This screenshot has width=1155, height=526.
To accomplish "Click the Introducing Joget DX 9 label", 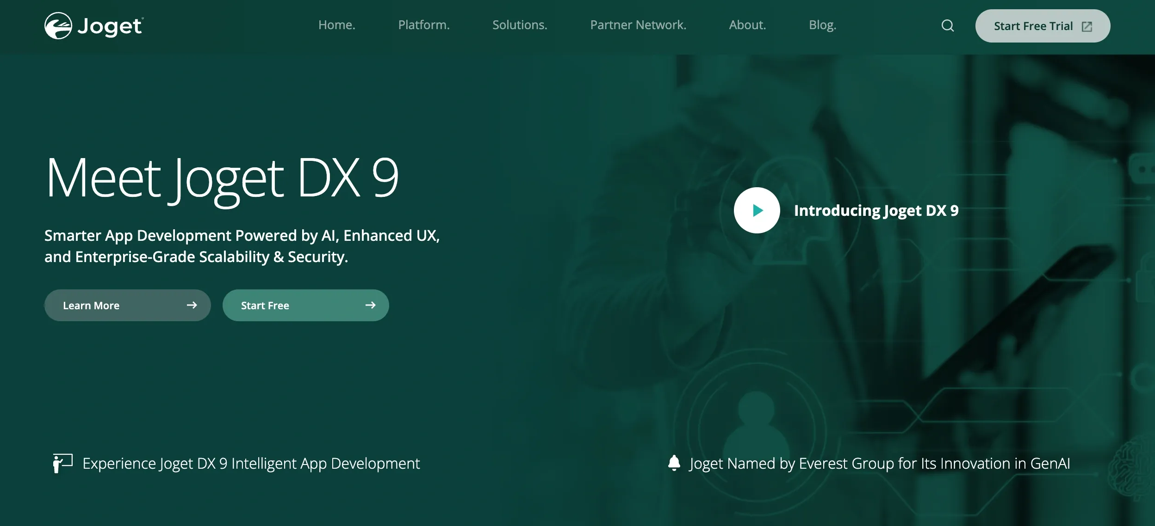I will click(x=876, y=211).
